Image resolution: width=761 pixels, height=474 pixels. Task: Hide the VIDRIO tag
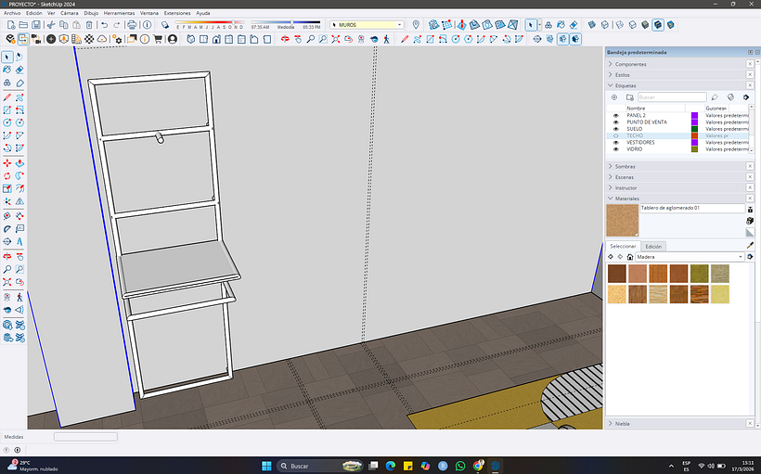point(616,149)
